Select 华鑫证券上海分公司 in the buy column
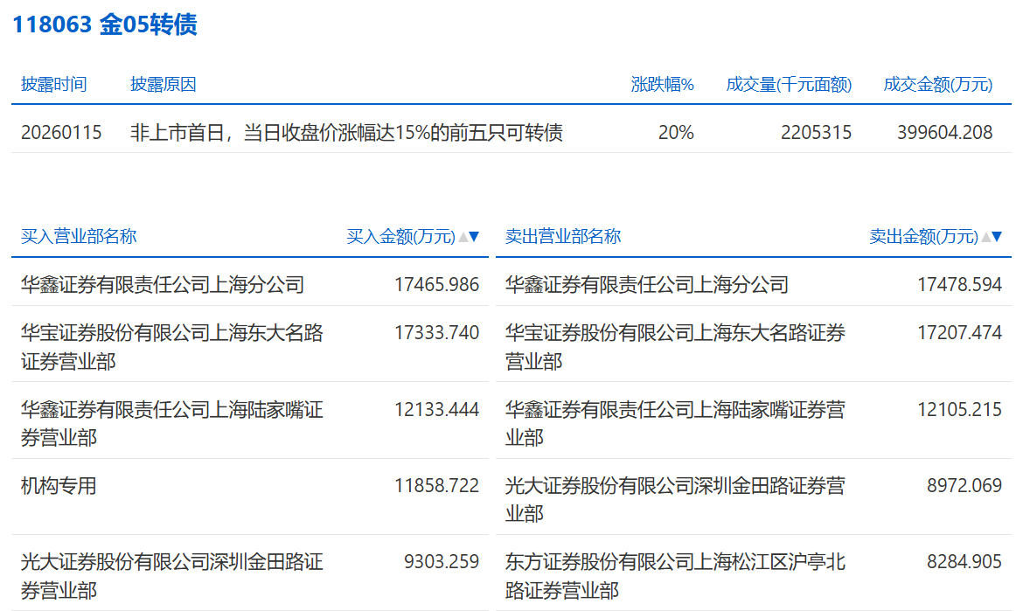 (163, 285)
